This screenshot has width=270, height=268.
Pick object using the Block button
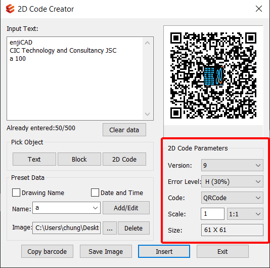click(79, 159)
